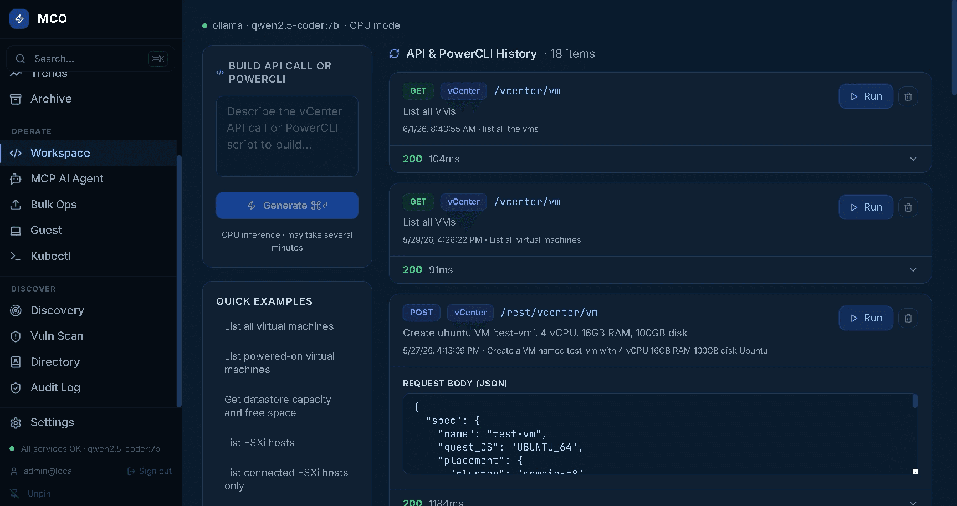This screenshot has width=957, height=506.
Task: Click the user icon beside admin@local
Action: point(14,471)
